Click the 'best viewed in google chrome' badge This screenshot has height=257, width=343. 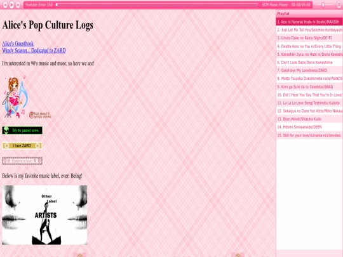(x=40, y=115)
